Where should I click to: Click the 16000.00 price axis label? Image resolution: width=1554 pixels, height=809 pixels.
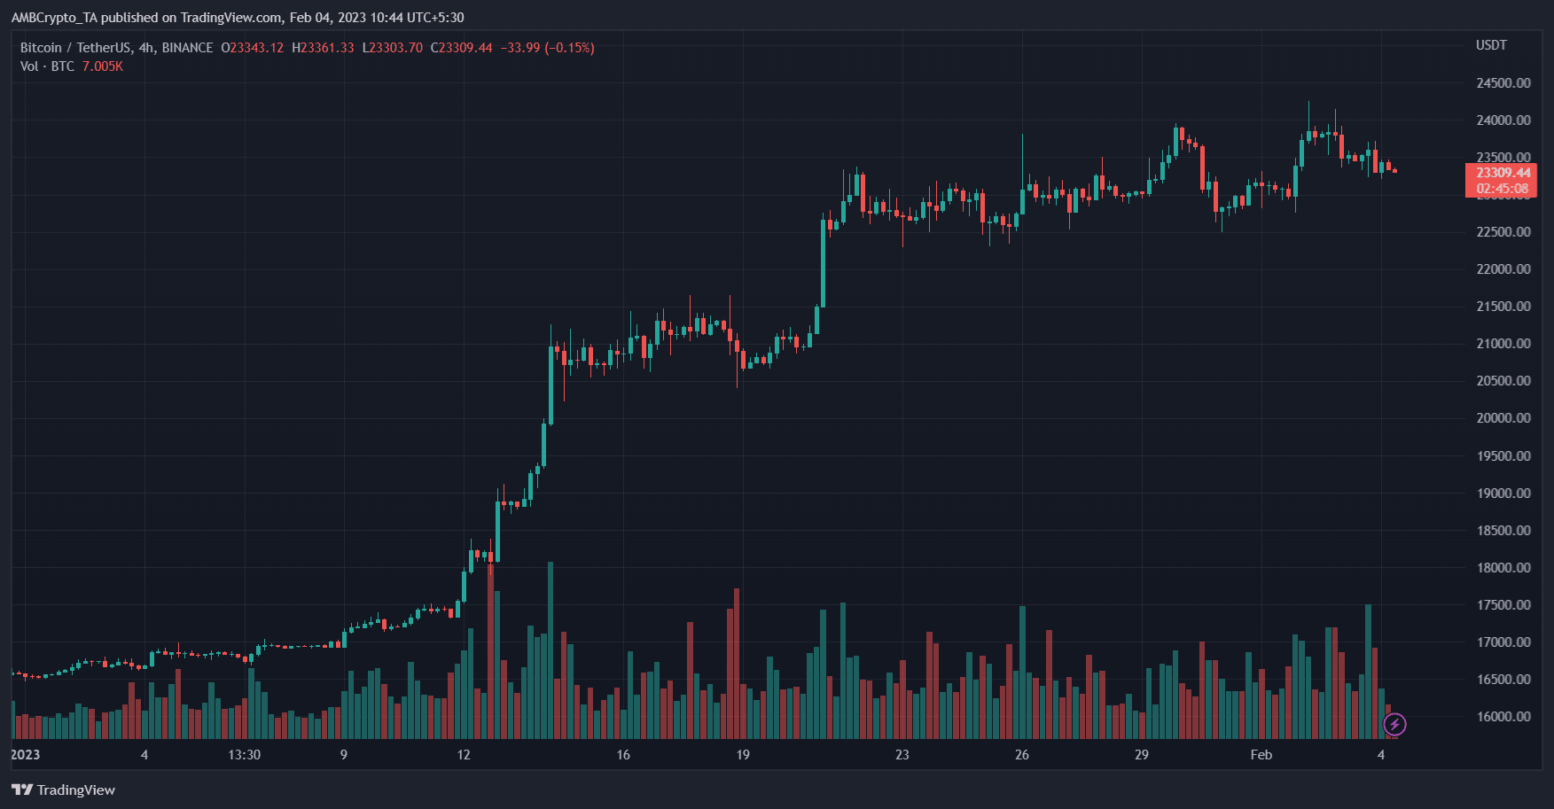[x=1503, y=716]
